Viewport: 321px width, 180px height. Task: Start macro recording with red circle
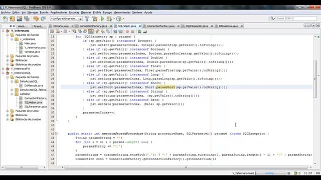127,31
